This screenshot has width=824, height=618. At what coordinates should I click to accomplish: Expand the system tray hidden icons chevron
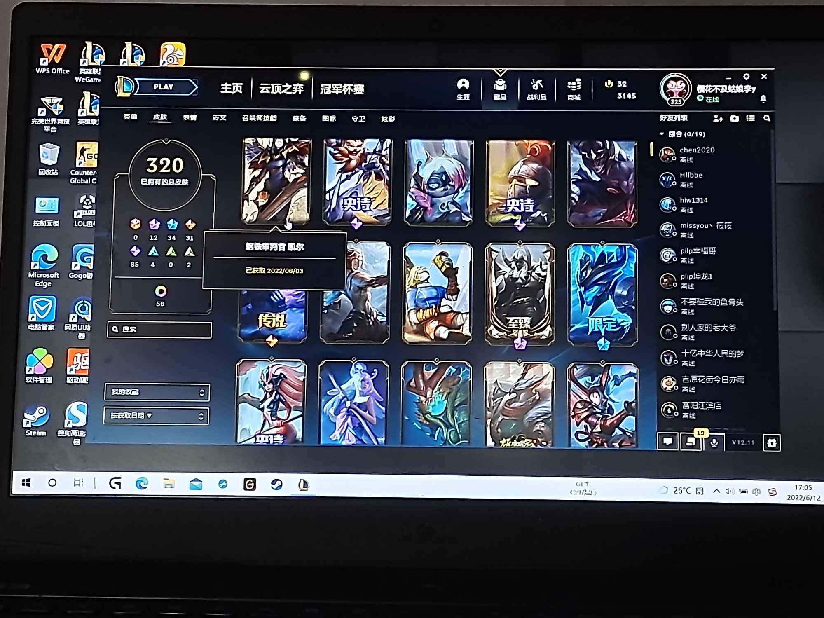[x=716, y=491]
